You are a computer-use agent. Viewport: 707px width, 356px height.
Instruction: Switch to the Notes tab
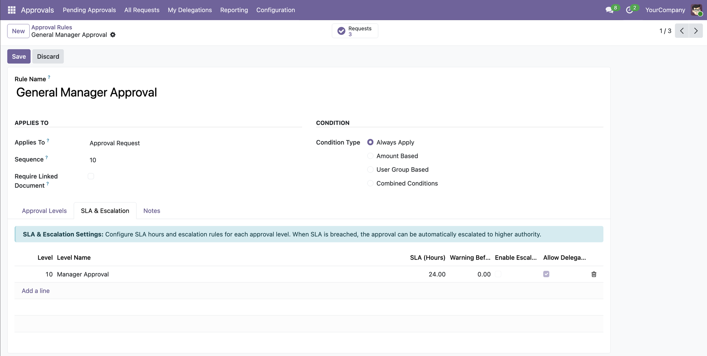tap(152, 211)
